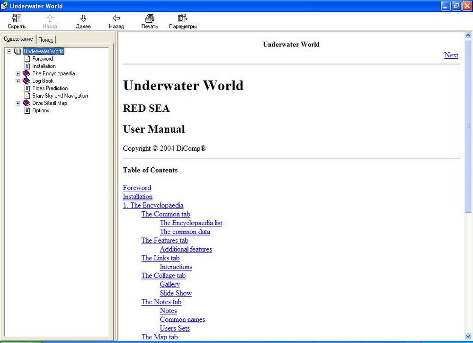This screenshot has width=473, height=343.
Task: Select Tides Prediction tree item
Action: [x=50, y=88]
